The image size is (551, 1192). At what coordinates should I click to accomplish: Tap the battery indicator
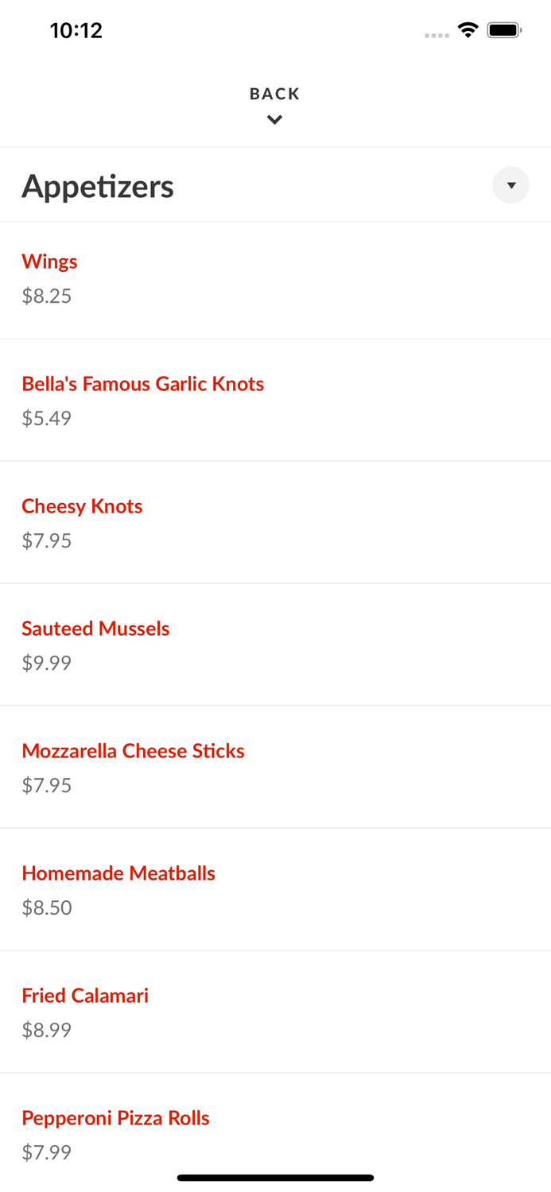pos(504,29)
